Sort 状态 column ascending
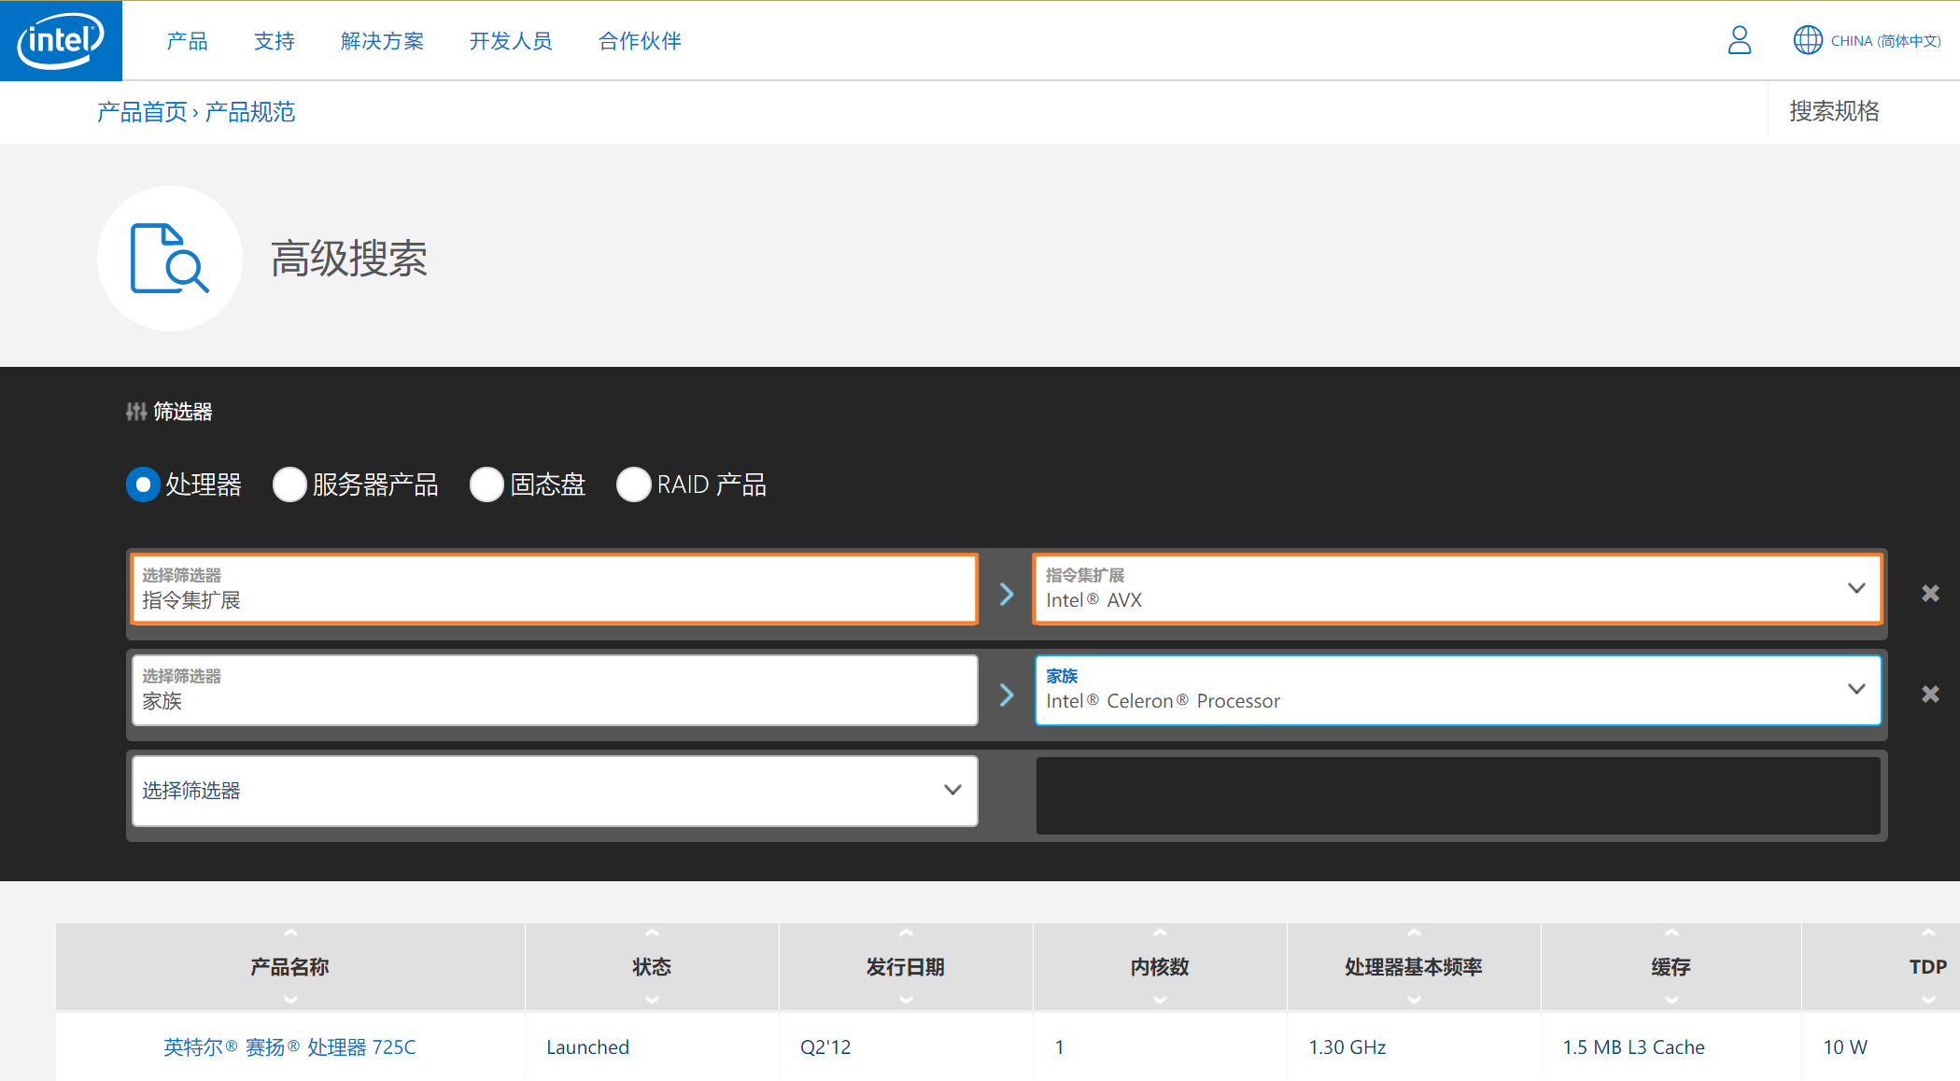This screenshot has height=1081, width=1960. (x=652, y=934)
